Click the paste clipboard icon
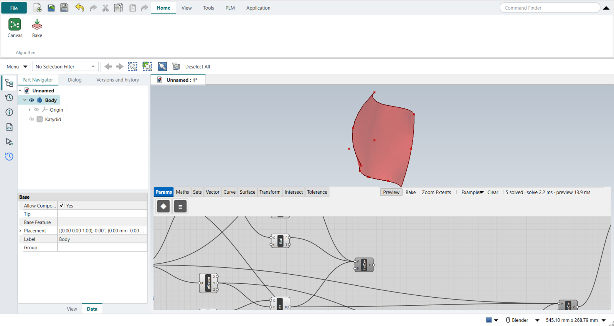The width and height of the screenshot is (614, 326). coord(132,8)
